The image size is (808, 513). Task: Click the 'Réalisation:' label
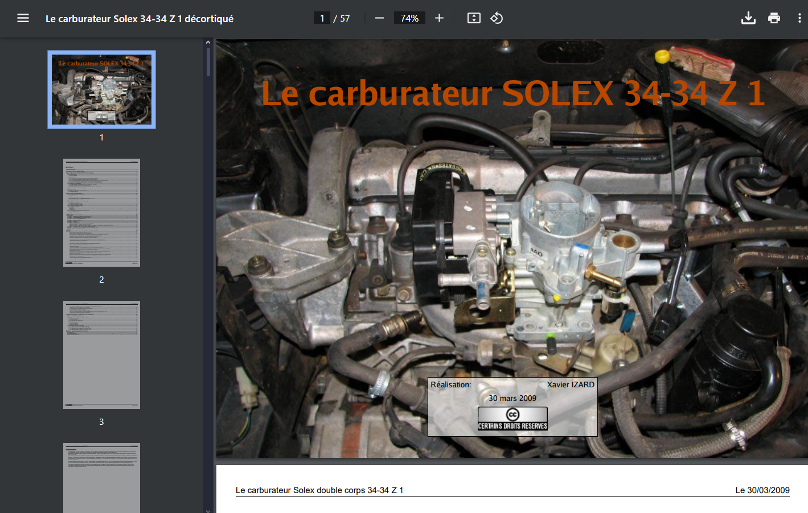pos(451,384)
